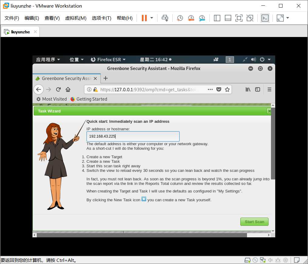Click the VMware sound card status icon
The width and height of the screenshot is (308, 264).
pos(270,260)
